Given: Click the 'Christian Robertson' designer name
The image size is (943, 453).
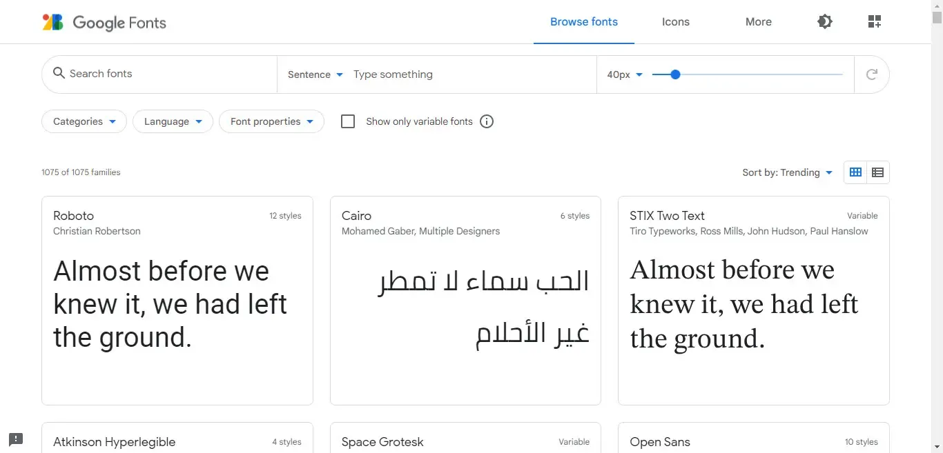Looking at the screenshot, I should pyautogui.click(x=97, y=231).
